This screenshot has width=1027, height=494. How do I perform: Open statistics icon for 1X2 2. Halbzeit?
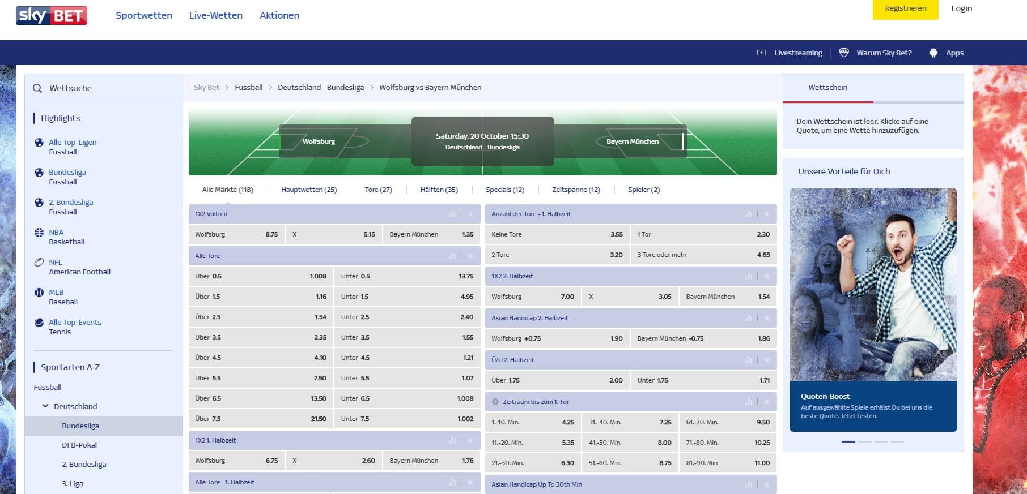pos(749,276)
